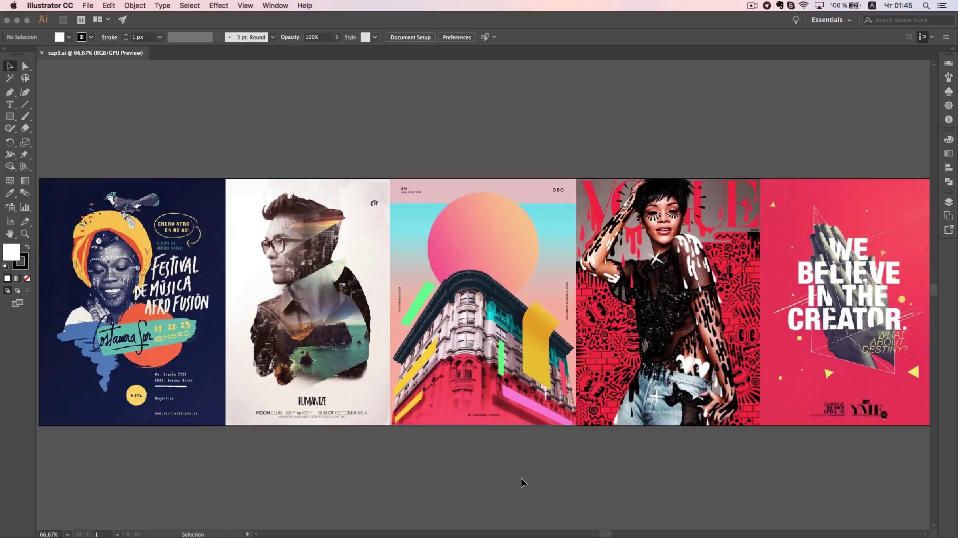Click the white Fill color swatch

click(11, 252)
